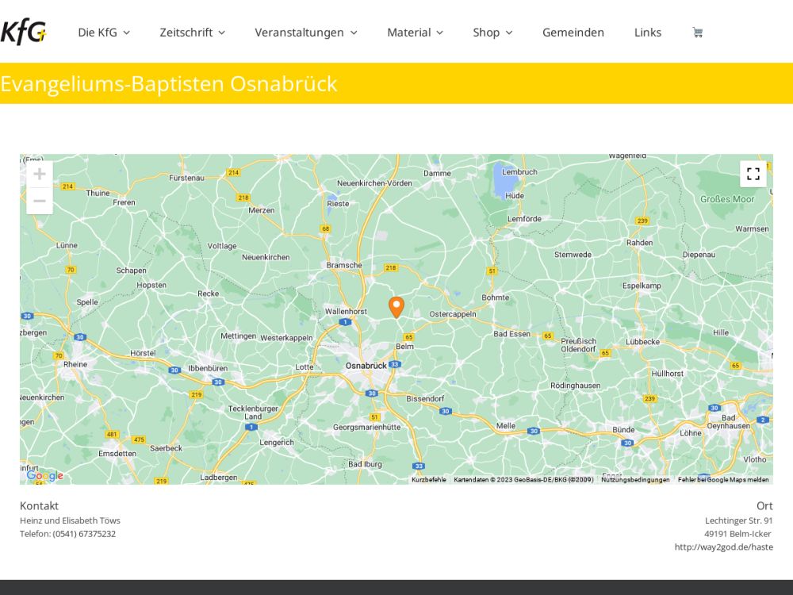
Task: Open the Links menu item
Action: coord(647,33)
